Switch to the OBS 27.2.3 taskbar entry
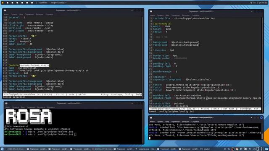269x151 pixels. click(x=14, y=149)
